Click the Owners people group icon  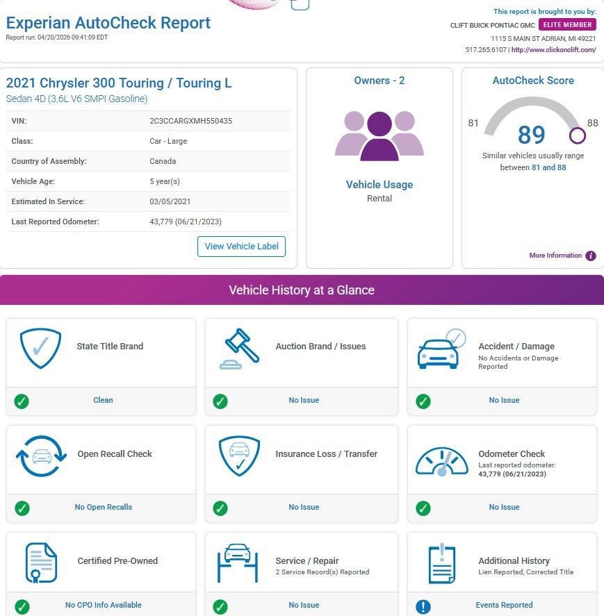point(379,135)
